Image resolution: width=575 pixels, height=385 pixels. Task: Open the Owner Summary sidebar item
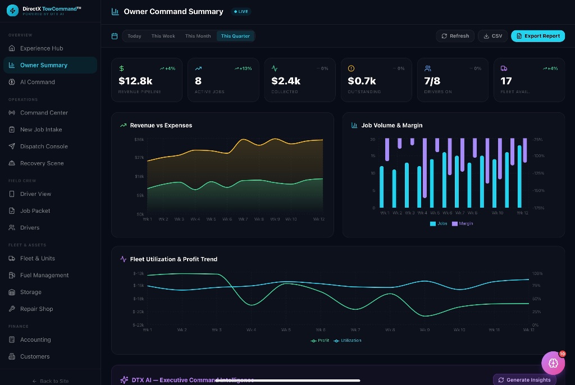click(50, 65)
